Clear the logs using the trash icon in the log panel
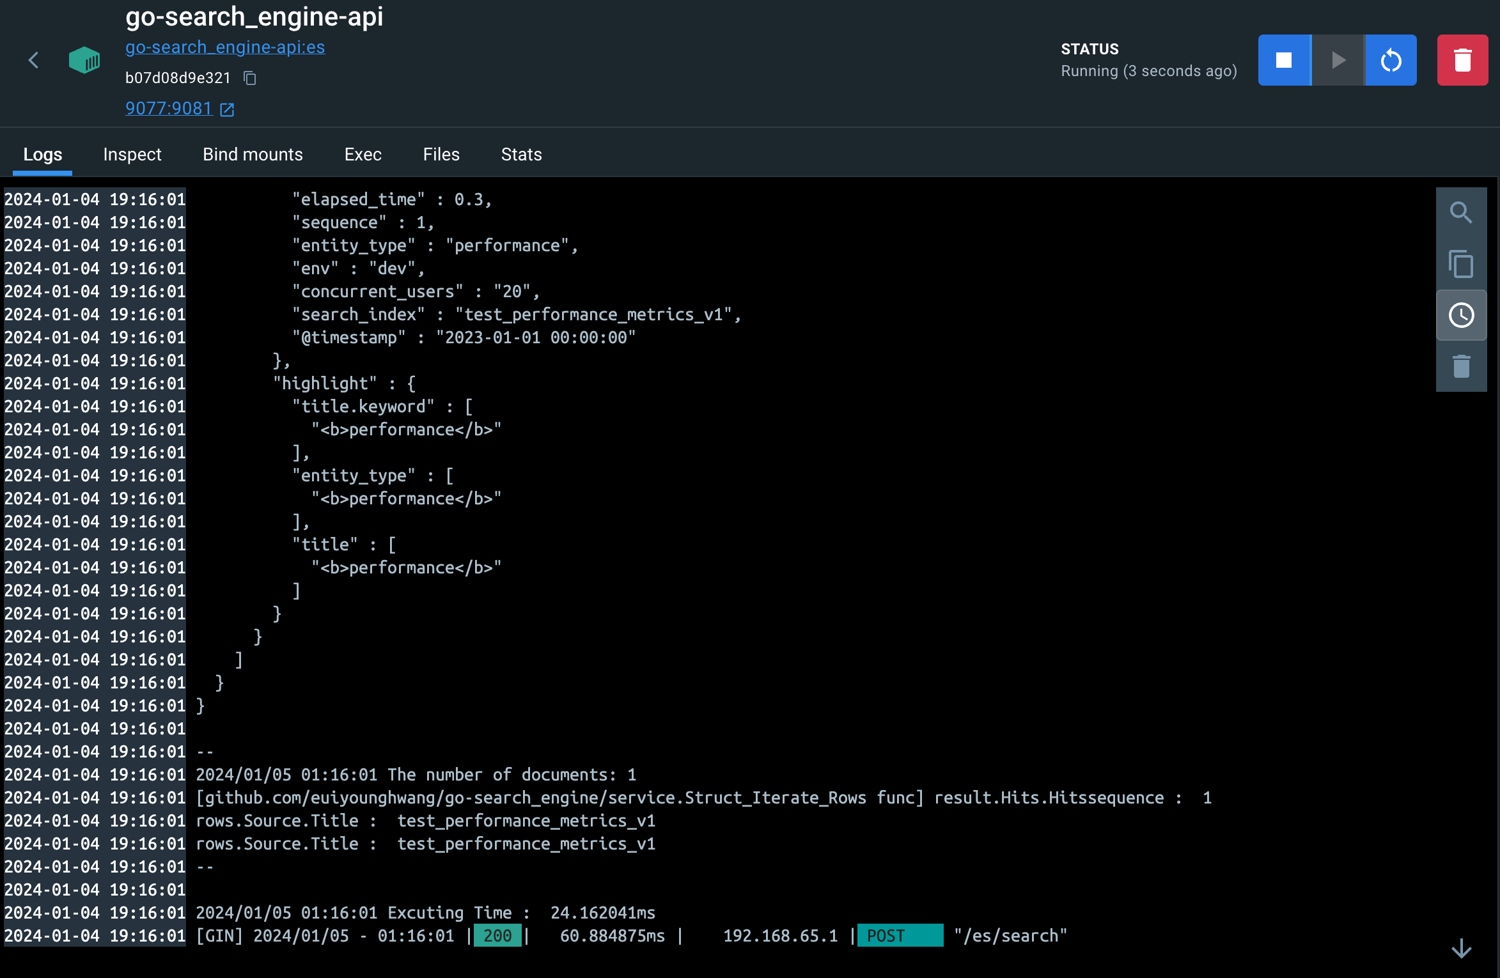This screenshot has width=1500, height=978. point(1461,366)
